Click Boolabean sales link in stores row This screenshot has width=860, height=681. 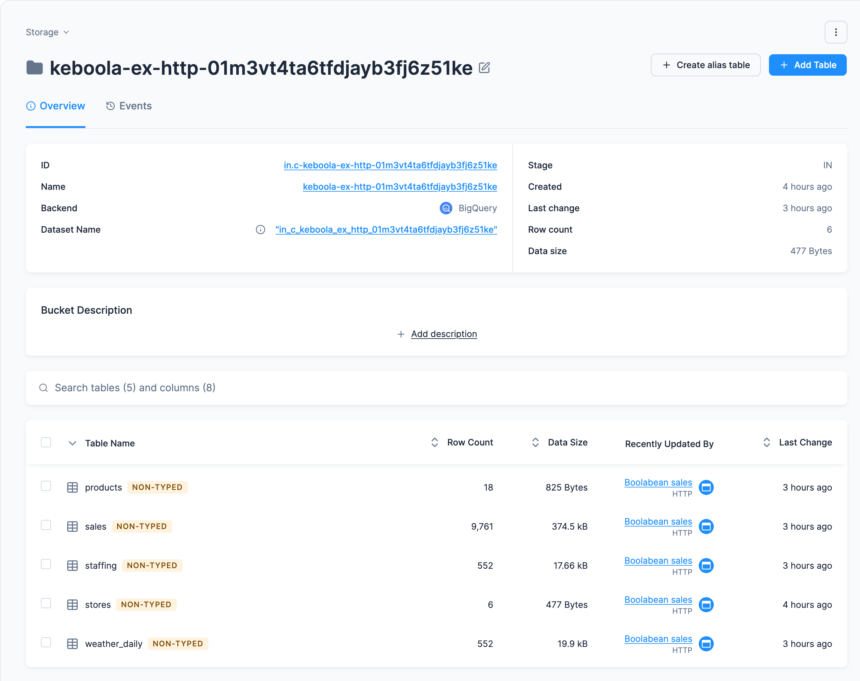[658, 600]
